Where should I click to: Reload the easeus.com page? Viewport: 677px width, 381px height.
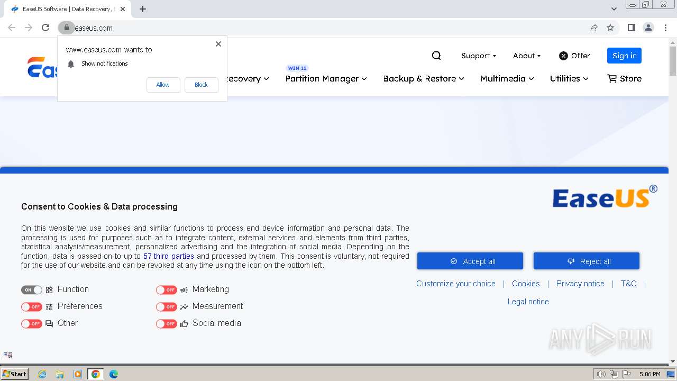pyautogui.click(x=45, y=28)
